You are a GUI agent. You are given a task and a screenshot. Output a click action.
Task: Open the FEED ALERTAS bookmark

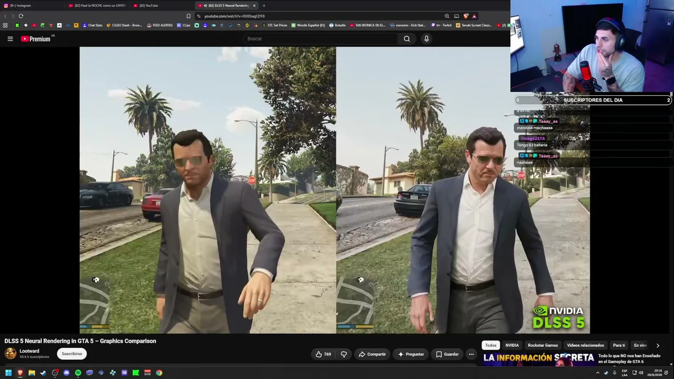pos(160,25)
